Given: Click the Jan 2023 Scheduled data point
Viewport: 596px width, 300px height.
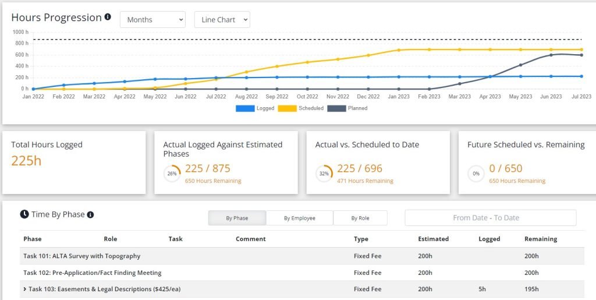Looking at the screenshot, I should click(399, 50).
